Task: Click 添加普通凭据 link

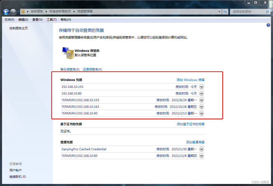Action: (195, 142)
